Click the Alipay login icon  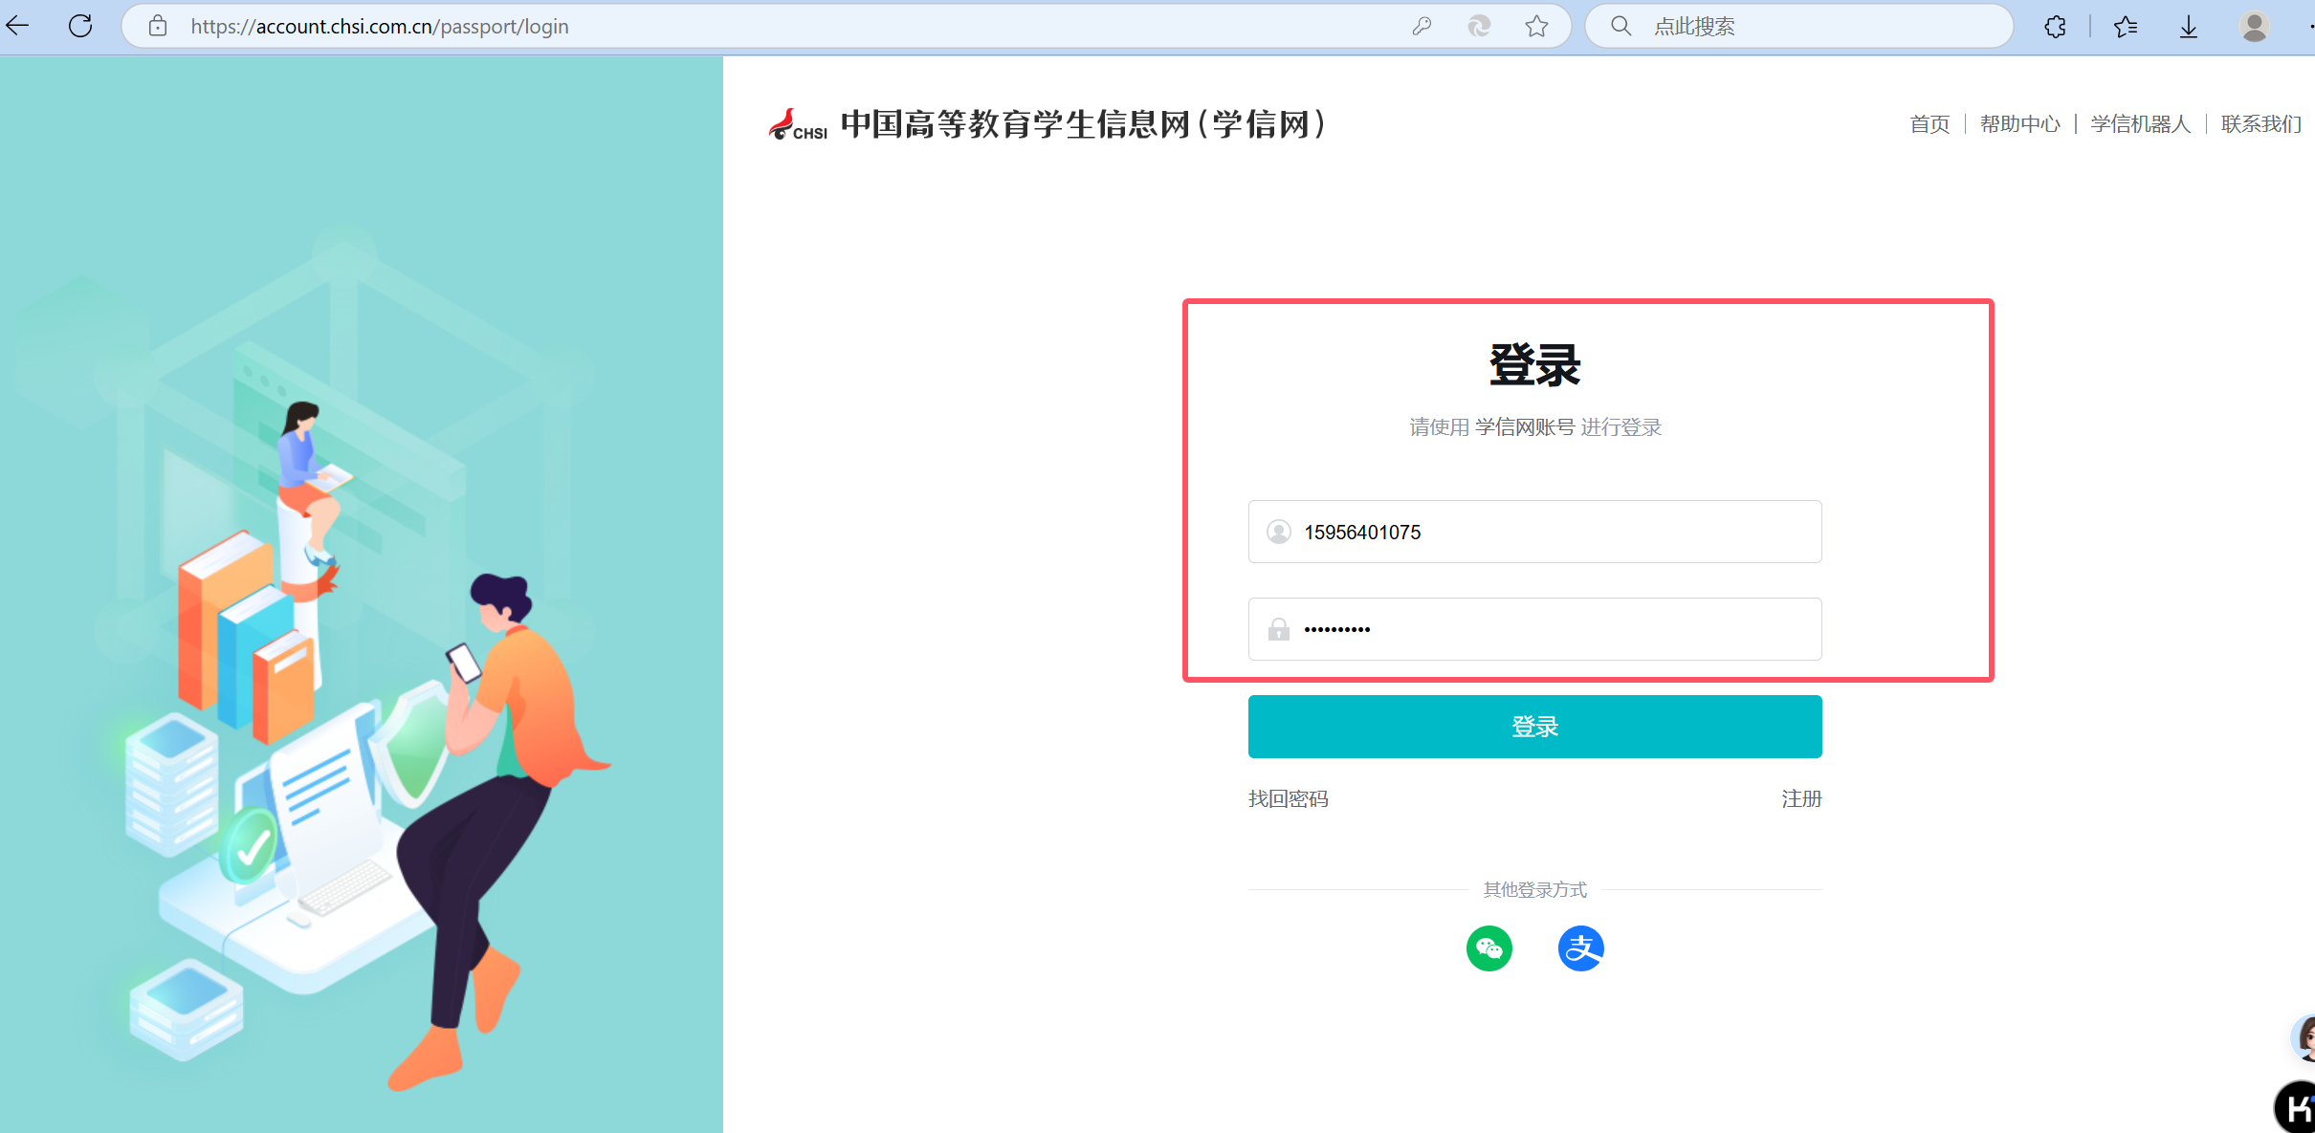pyautogui.click(x=1580, y=948)
